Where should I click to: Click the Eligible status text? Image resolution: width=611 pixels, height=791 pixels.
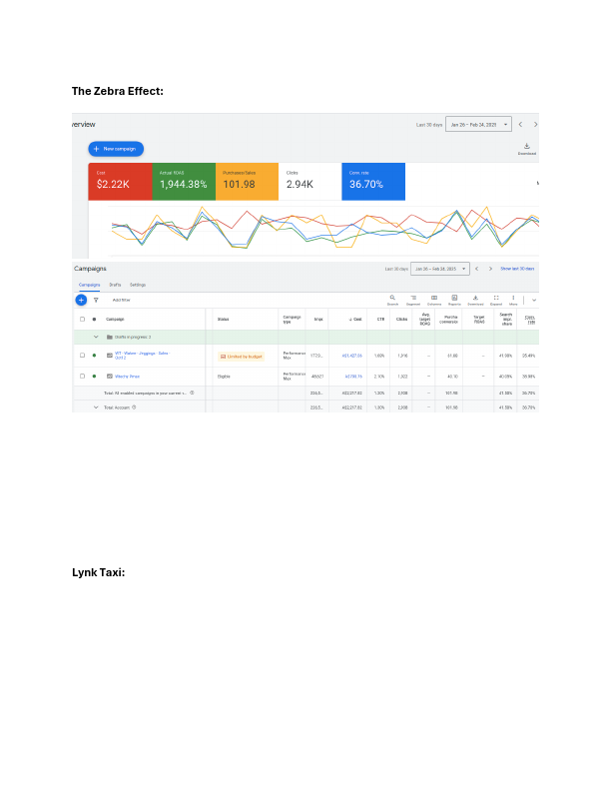224,377
